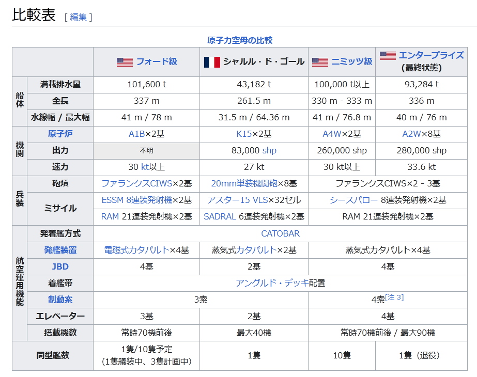477x377 pixels.
Task: Click the 注 3 footnote reference
Action: (395, 297)
